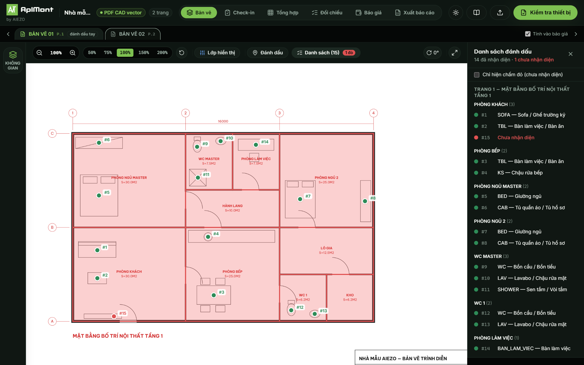Rotate the drawing via the 0° button
Viewport: 584px width, 365px height.
pyautogui.click(x=433, y=53)
